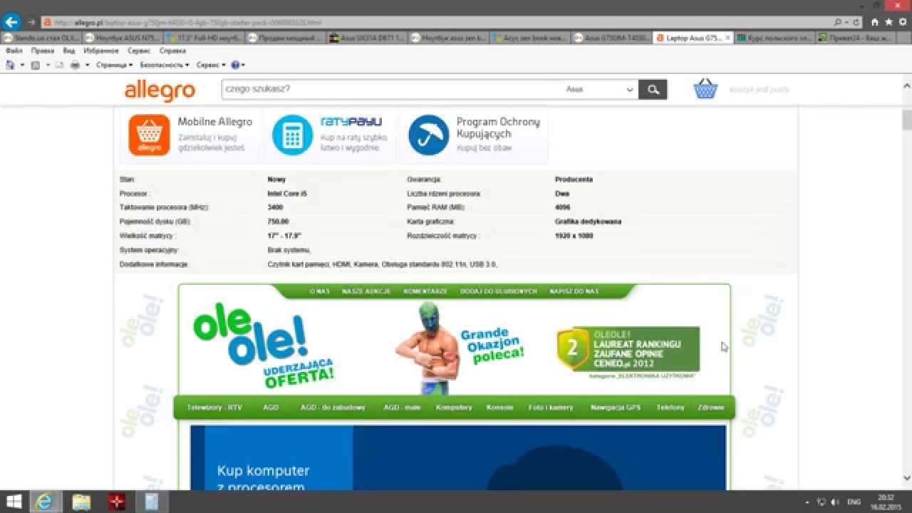The image size is (912, 513).
Task: Expand the Сервис command bar dropdown
Action: [210, 65]
